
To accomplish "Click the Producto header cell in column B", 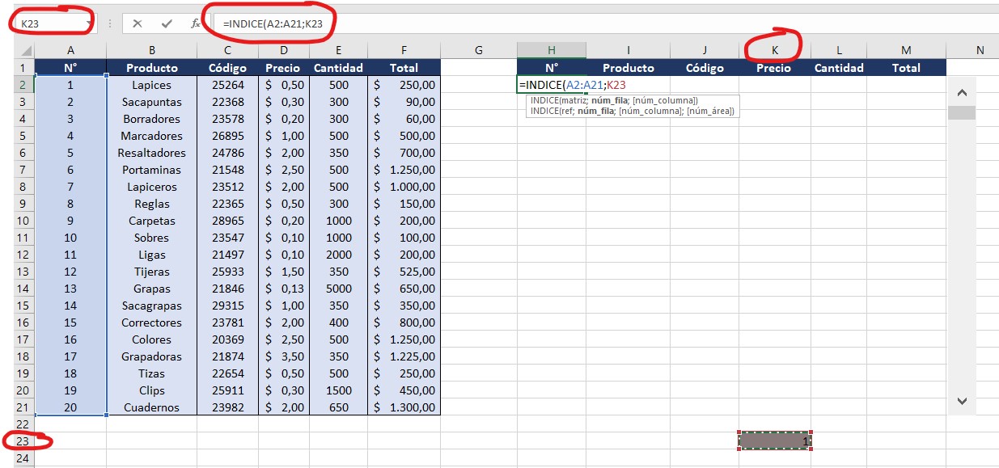I will pos(151,68).
